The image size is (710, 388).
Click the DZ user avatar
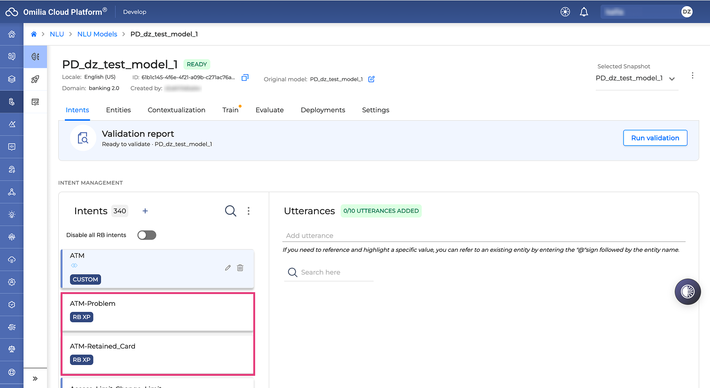(x=687, y=12)
